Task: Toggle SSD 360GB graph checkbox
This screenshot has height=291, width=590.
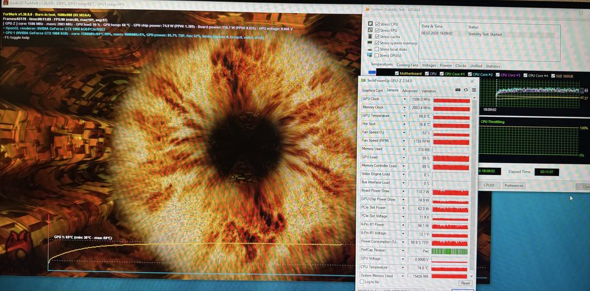Action: tap(553, 76)
